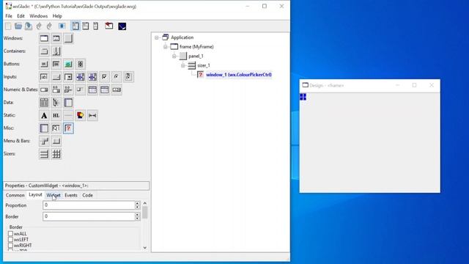Click the properties scrollbar down arrow
The width and height of the screenshot is (469, 264).
(x=145, y=248)
